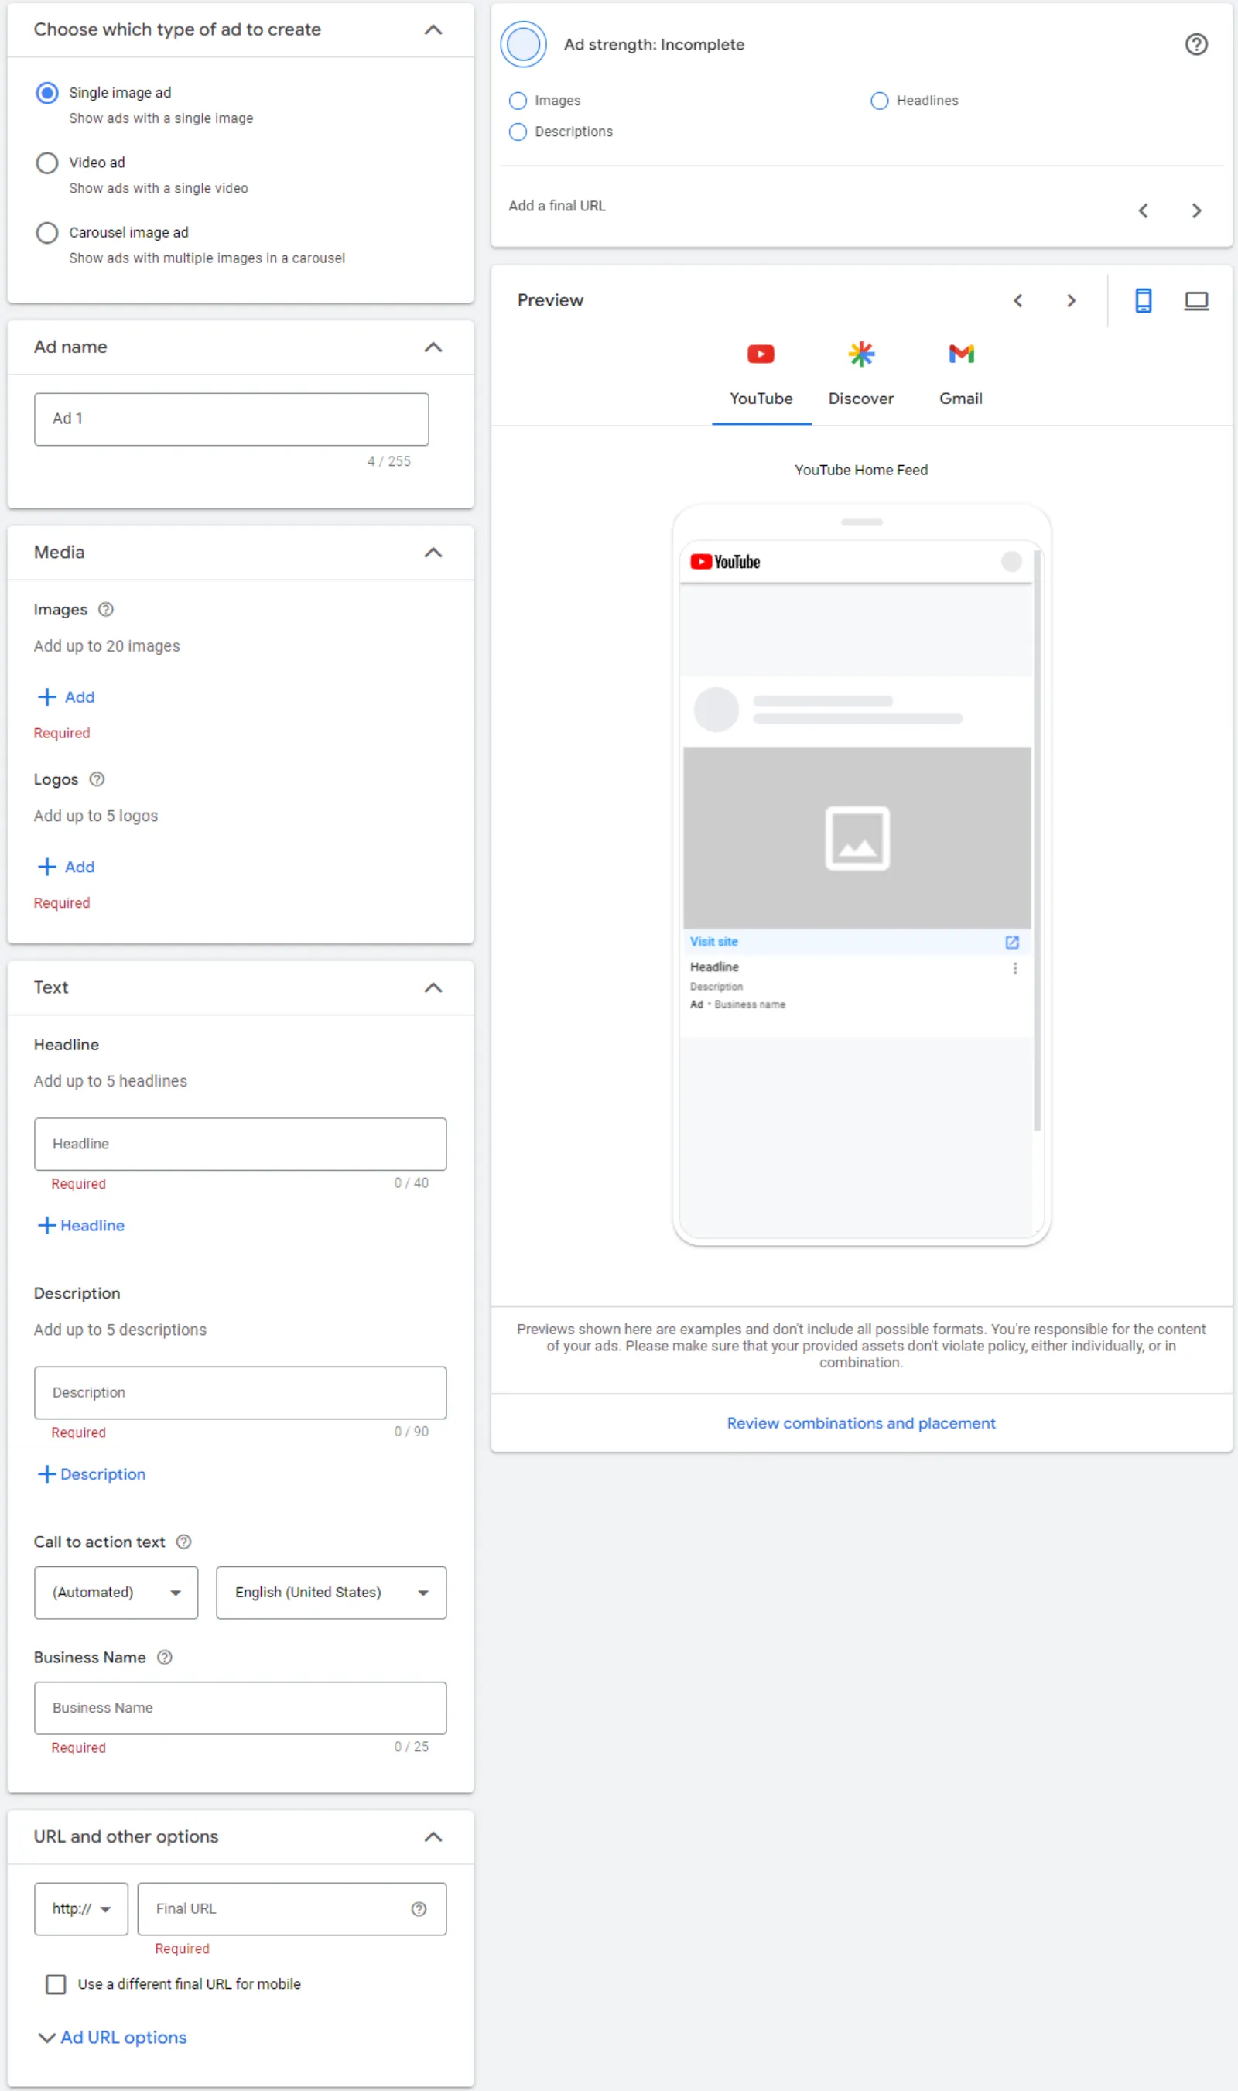Open the Final URL help icon
Viewport: 1238px width, 2091px height.
pyautogui.click(x=419, y=1909)
